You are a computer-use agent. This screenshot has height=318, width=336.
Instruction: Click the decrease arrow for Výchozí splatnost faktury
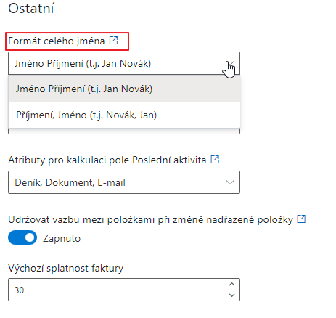click(231, 295)
